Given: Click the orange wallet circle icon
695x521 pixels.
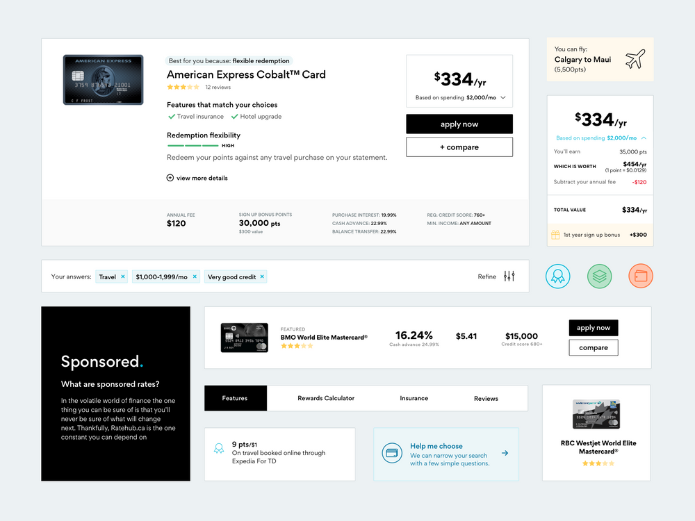Looking at the screenshot, I should (x=641, y=276).
